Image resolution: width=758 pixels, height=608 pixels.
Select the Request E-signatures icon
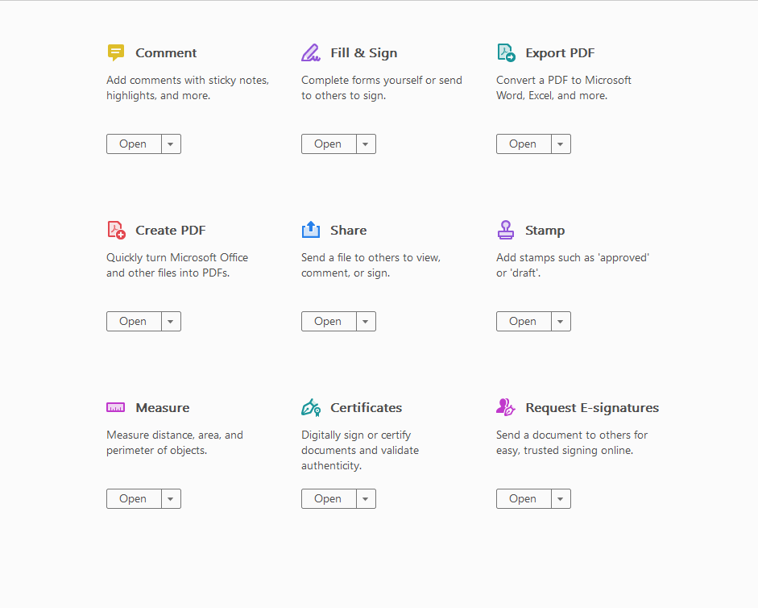pos(506,407)
